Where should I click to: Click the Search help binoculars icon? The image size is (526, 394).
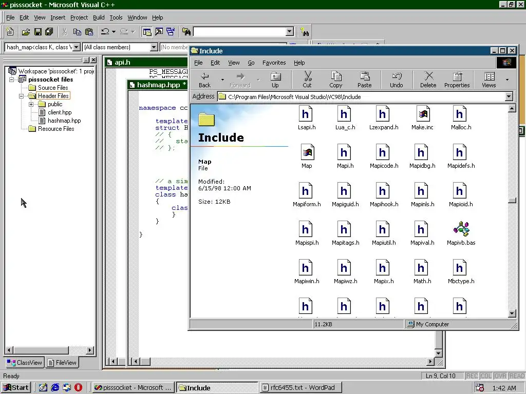[x=305, y=32]
